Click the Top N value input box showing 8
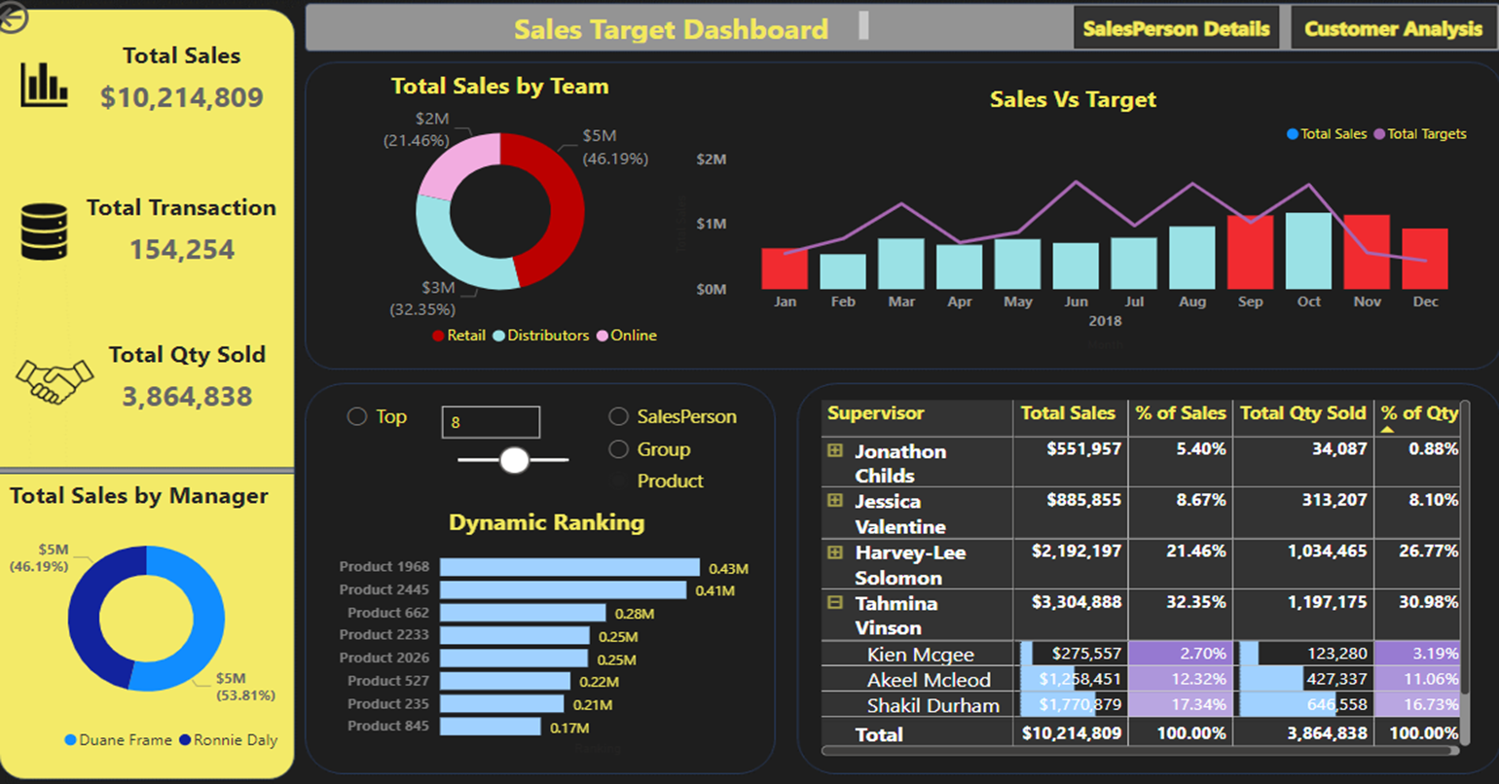The image size is (1499, 784). click(492, 422)
